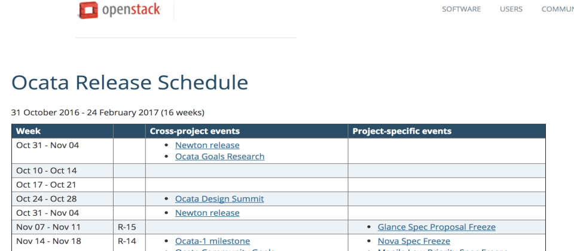Open the SOFTWARE navigation menu
This screenshot has width=574, height=251.
coord(461,9)
